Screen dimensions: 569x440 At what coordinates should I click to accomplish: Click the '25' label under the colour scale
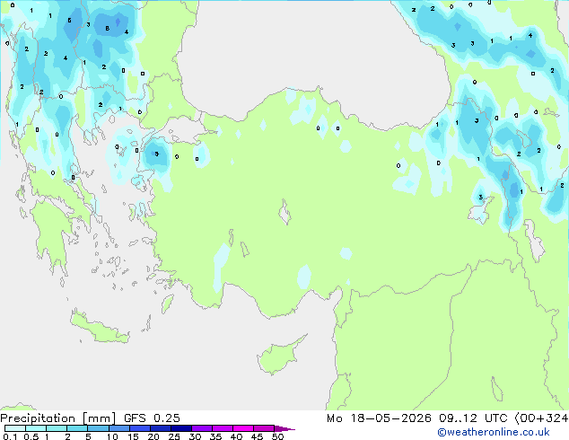pos(174,436)
